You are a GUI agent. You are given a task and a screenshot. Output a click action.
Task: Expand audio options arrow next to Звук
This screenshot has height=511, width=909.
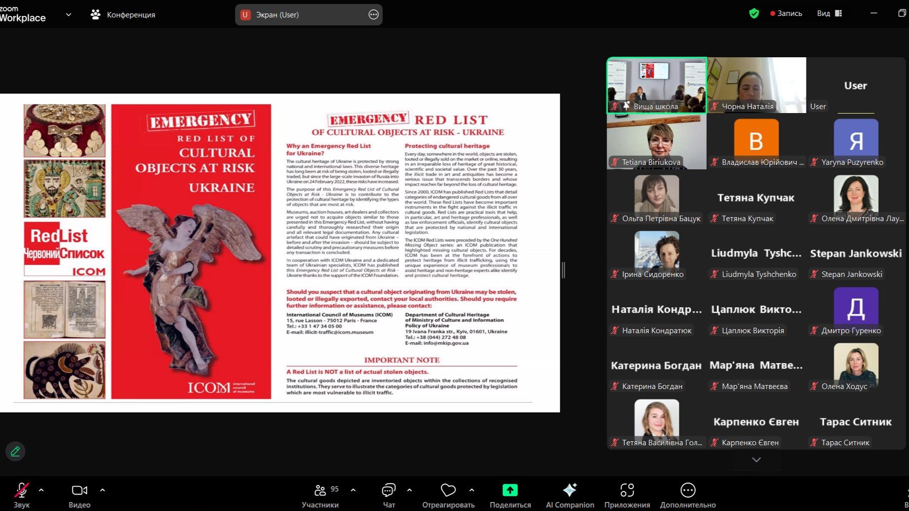pyautogui.click(x=41, y=490)
